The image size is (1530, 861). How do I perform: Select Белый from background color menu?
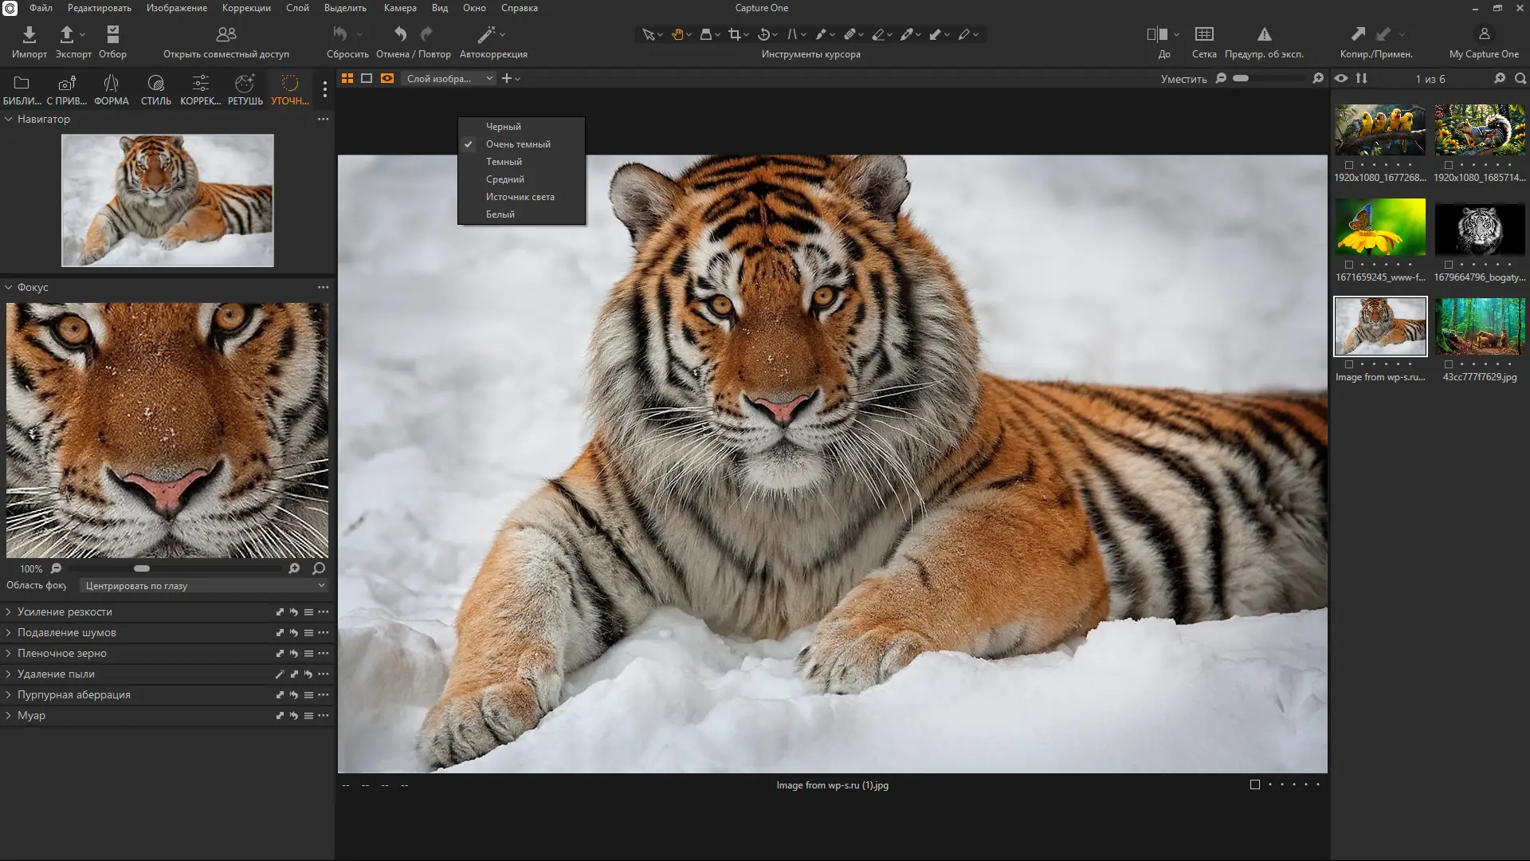tap(500, 214)
